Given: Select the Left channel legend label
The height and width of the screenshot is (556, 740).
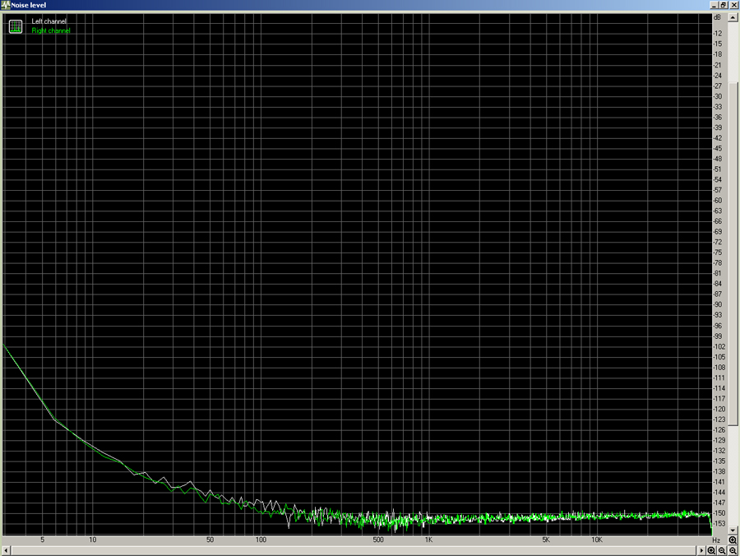Looking at the screenshot, I should tap(49, 21).
